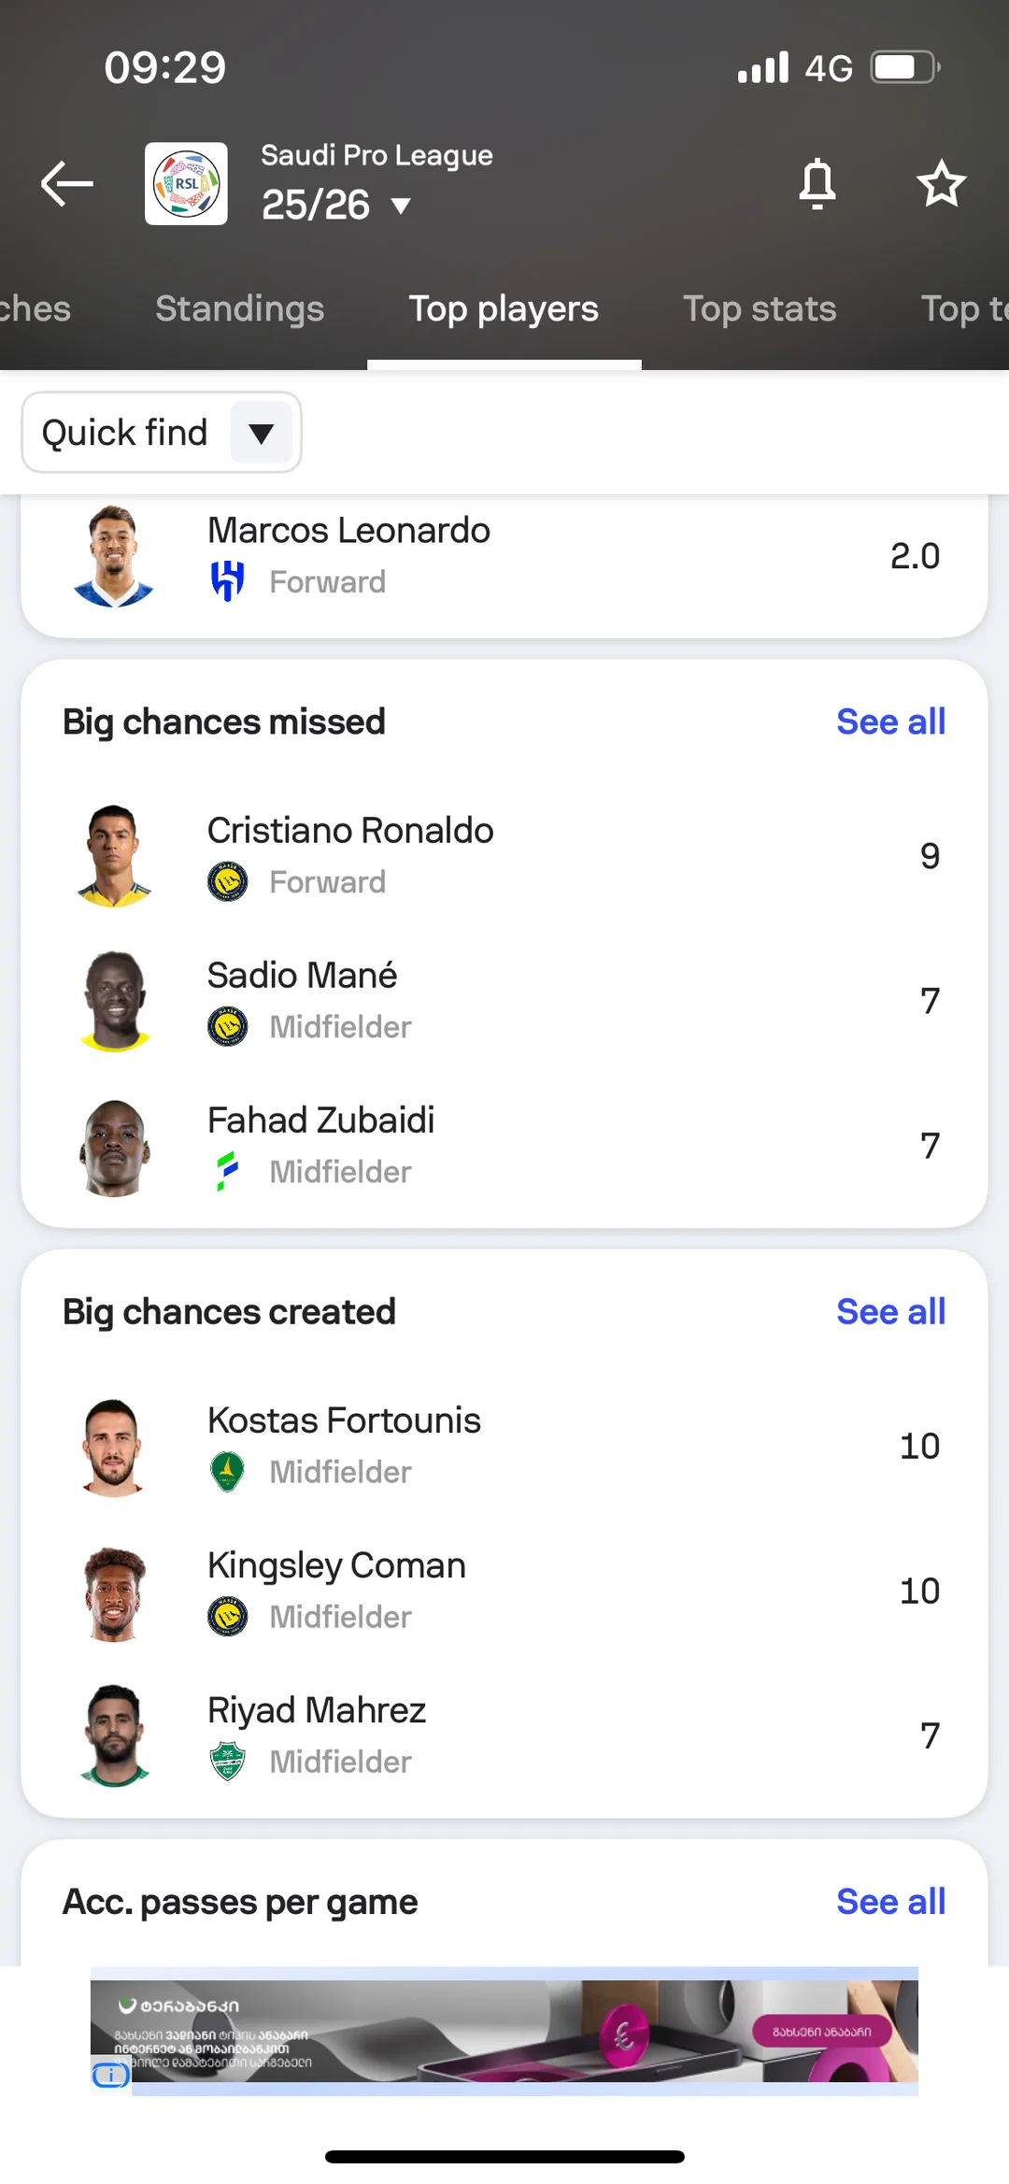Open Cristiano Ronaldo's player photo
1009x2184 pixels.
[x=114, y=856]
